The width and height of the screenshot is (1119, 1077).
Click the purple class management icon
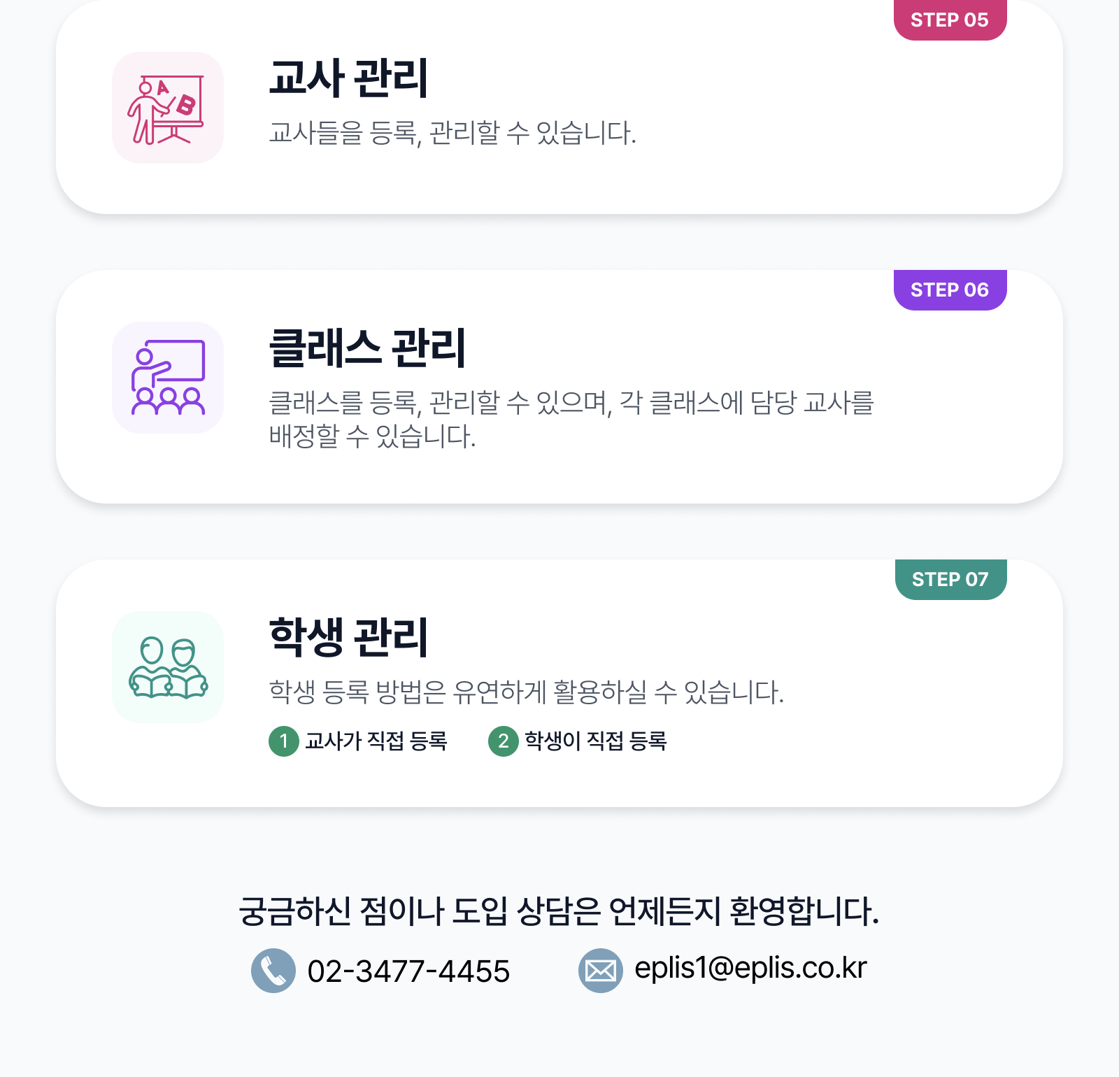[x=168, y=378]
